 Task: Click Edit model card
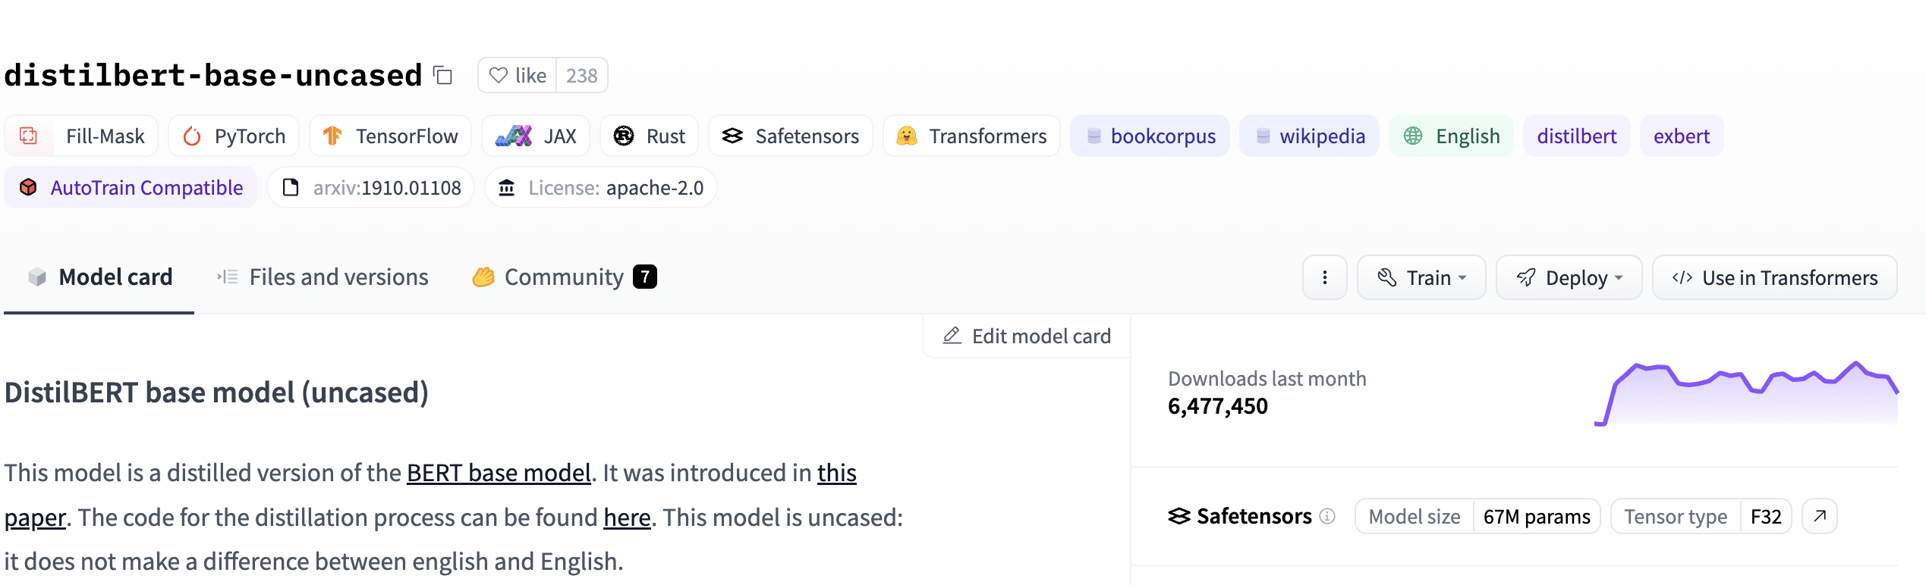pyautogui.click(x=1027, y=336)
